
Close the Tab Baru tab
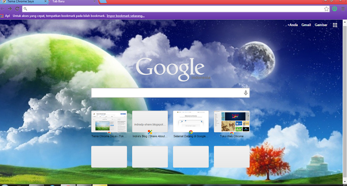(95, 1)
